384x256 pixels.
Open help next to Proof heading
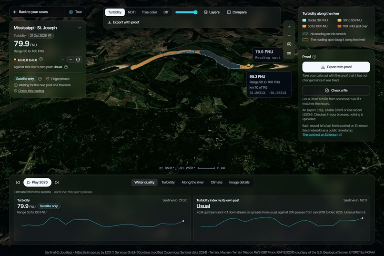pyautogui.click(x=314, y=57)
